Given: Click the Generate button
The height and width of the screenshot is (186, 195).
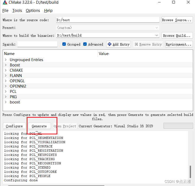Looking at the screenshot, I should [39, 126].
